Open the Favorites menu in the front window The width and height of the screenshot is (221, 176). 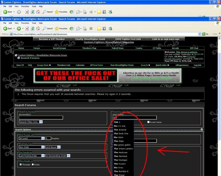25,23
